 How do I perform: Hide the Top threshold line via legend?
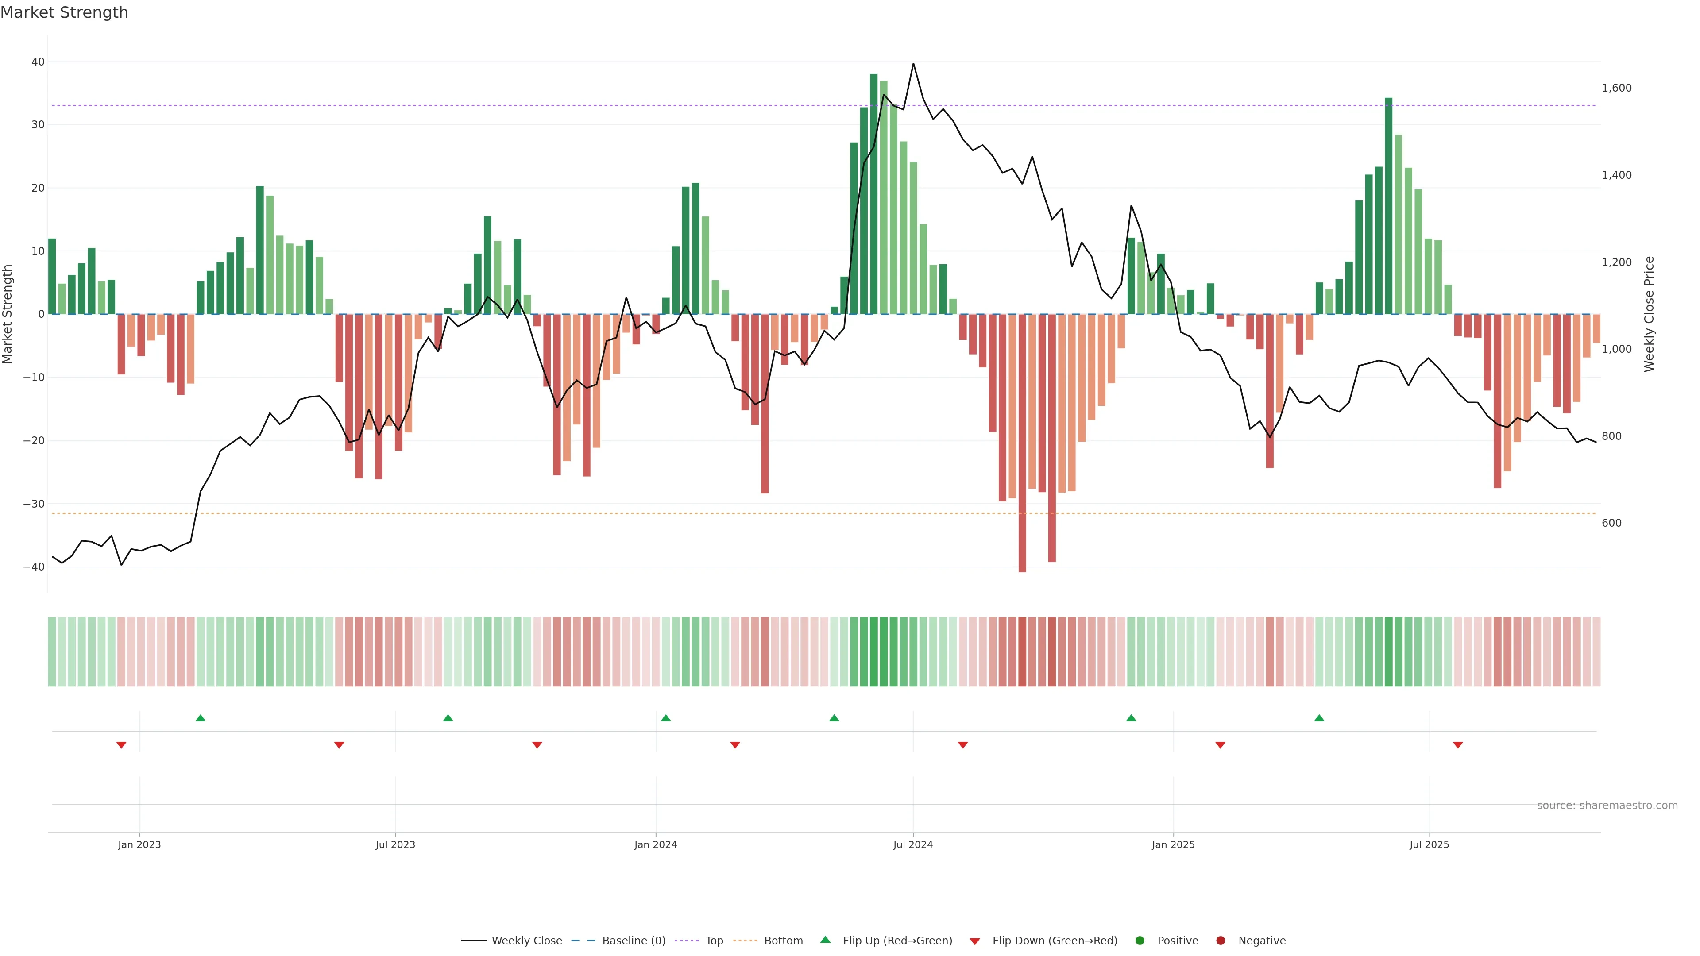coord(713,941)
